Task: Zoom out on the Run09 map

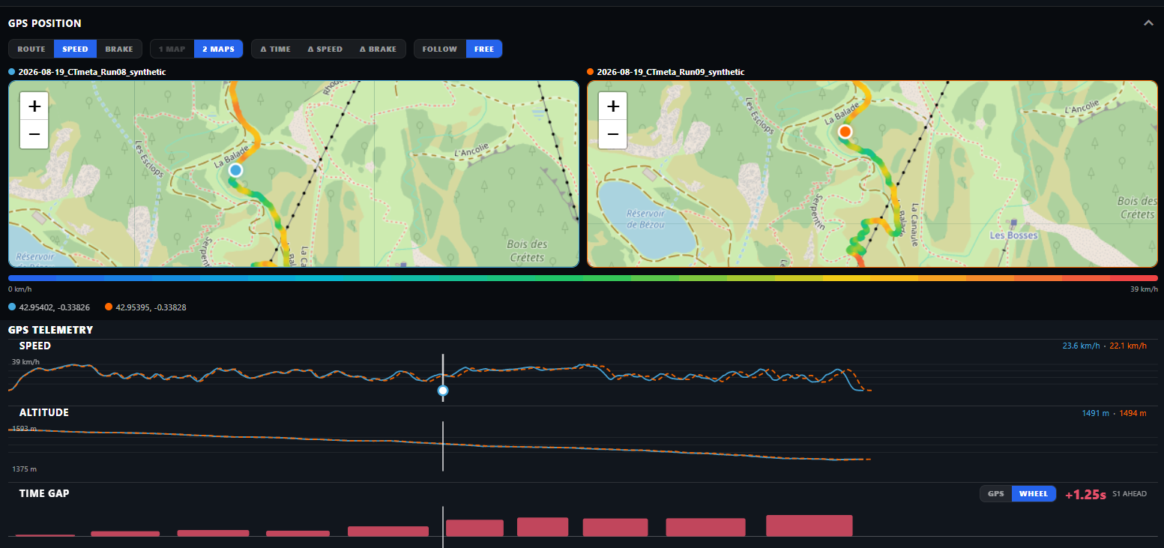Action: coord(613,134)
